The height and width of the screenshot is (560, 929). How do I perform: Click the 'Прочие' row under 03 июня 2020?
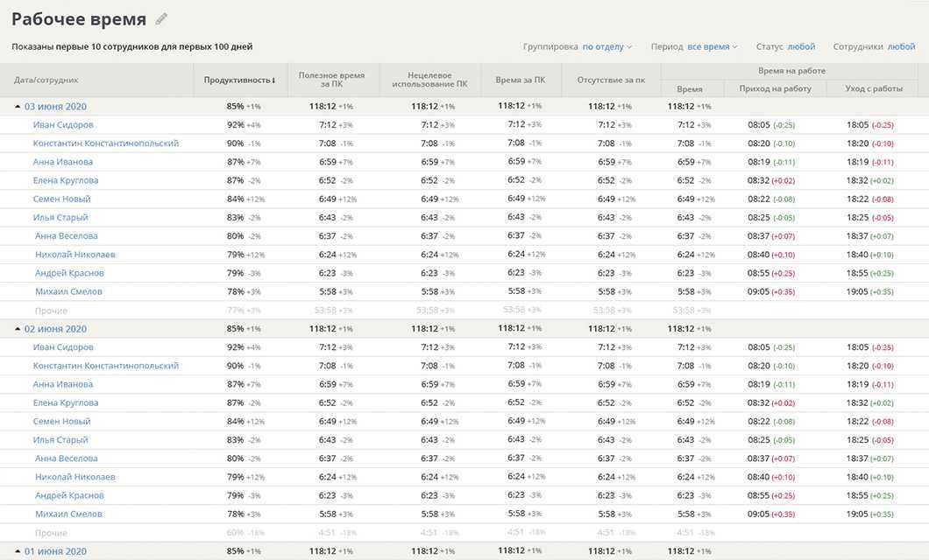(51, 311)
